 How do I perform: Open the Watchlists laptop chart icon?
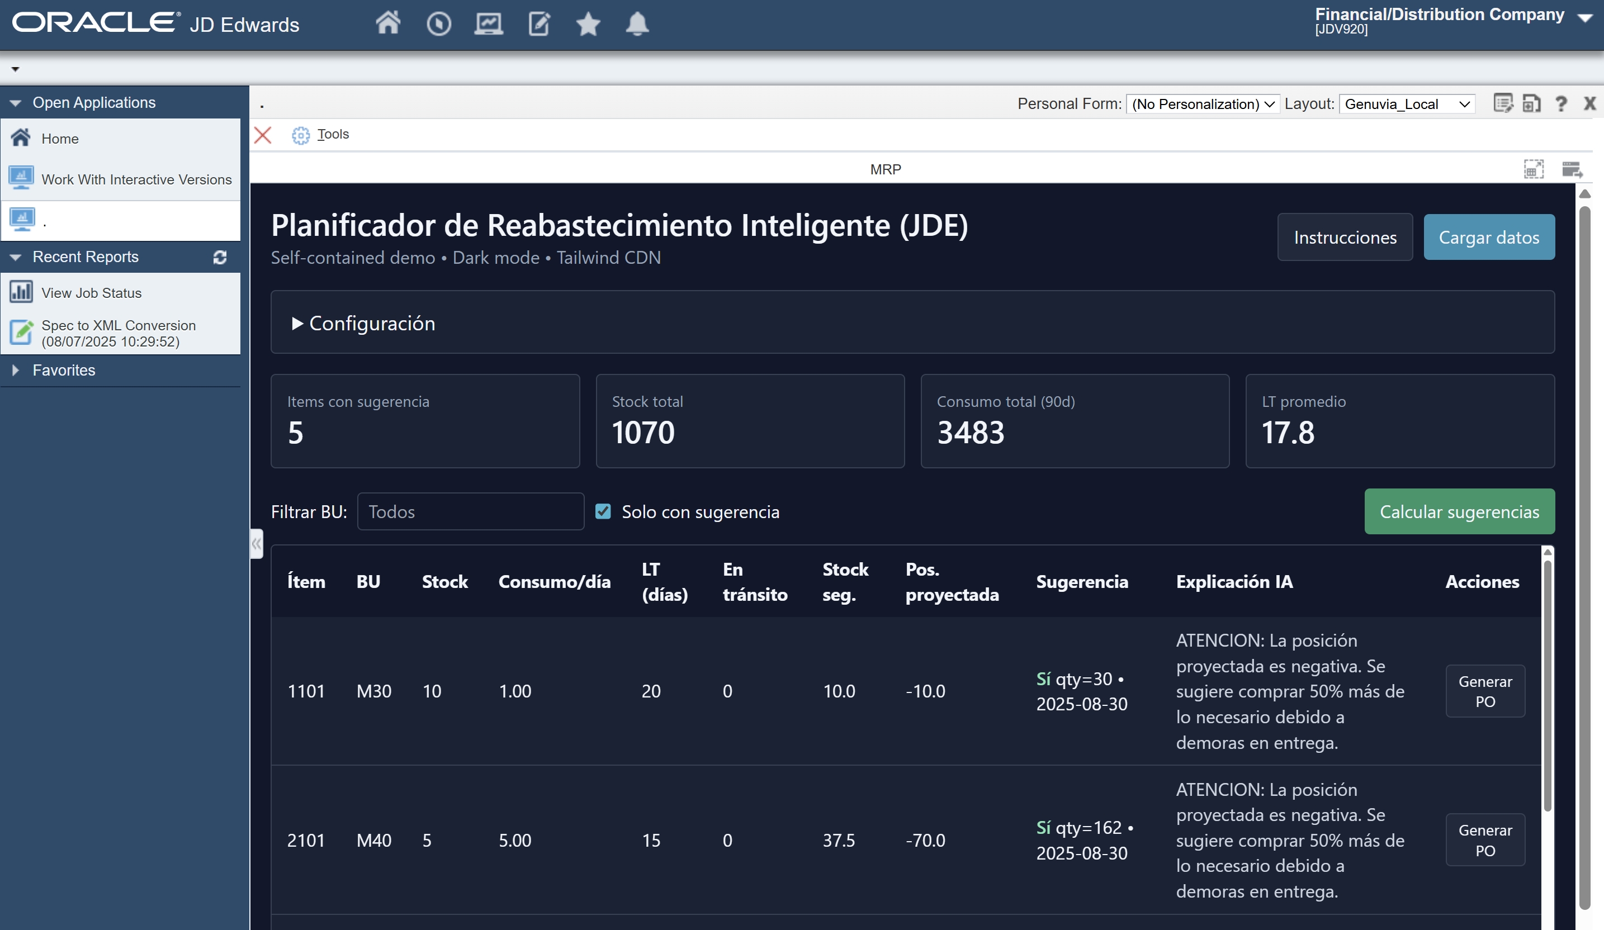[489, 23]
